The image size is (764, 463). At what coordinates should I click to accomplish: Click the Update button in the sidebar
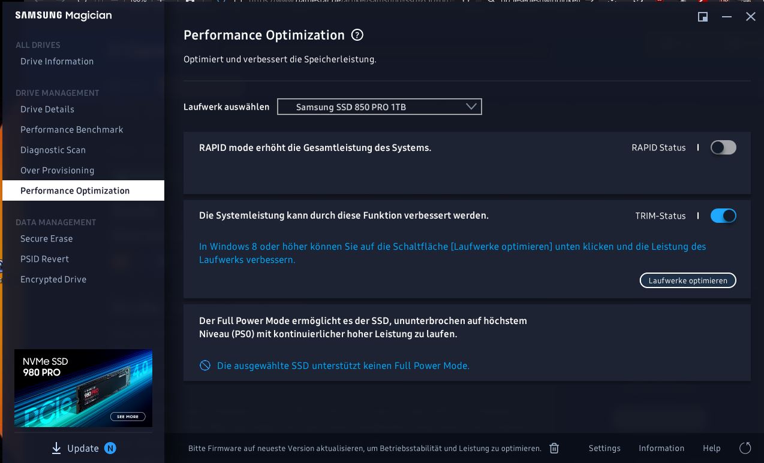click(x=83, y=448)
